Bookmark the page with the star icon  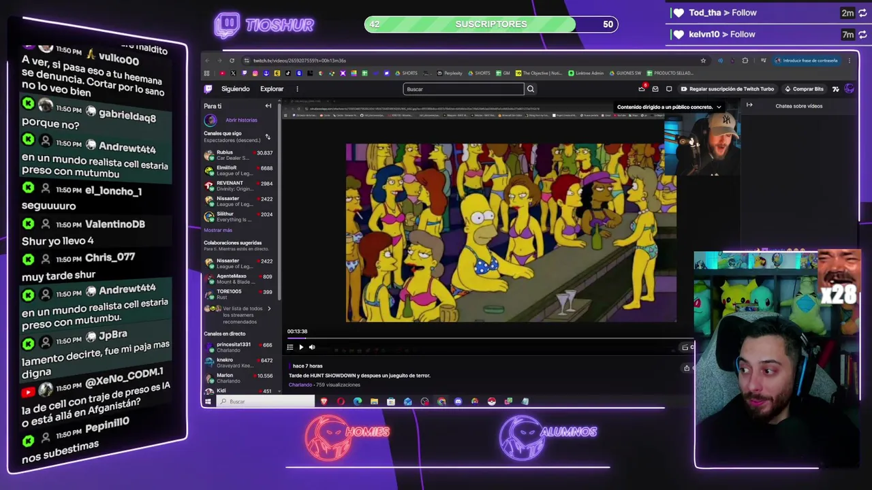703,61
